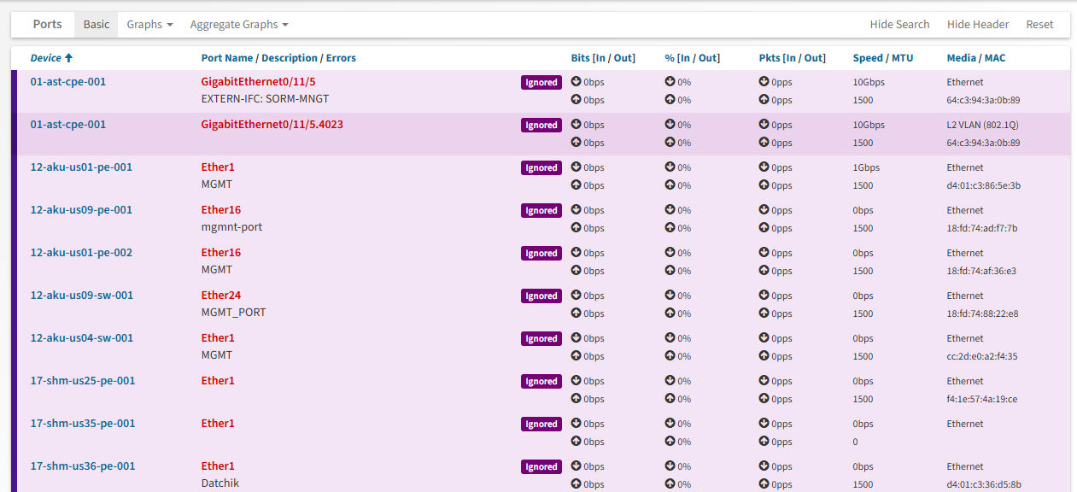Click Hide Search link

point(899,25)
